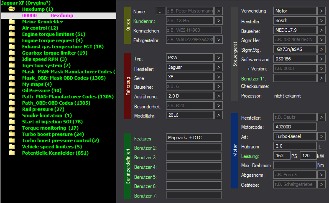Click into the Benutzer 2 input field
329x203 pixels.
[194, 147]
